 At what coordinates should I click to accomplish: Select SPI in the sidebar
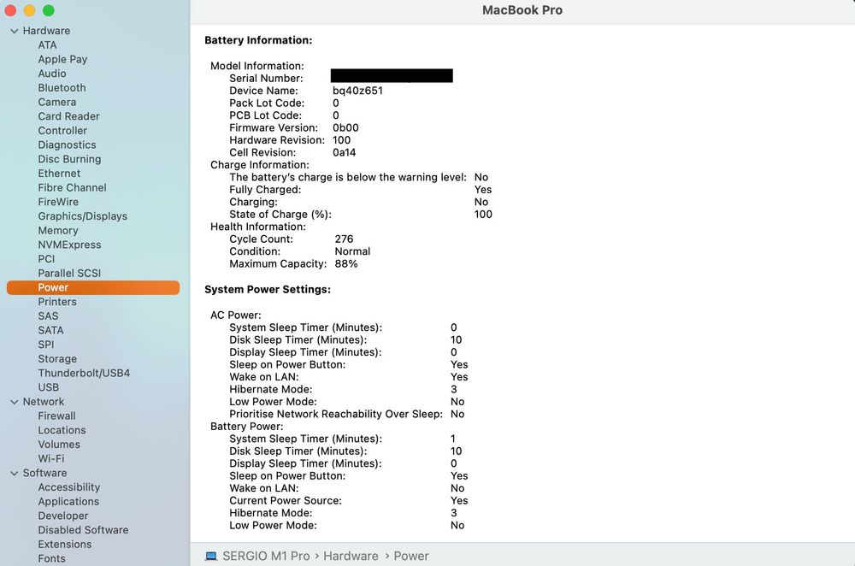coord(46,345)
